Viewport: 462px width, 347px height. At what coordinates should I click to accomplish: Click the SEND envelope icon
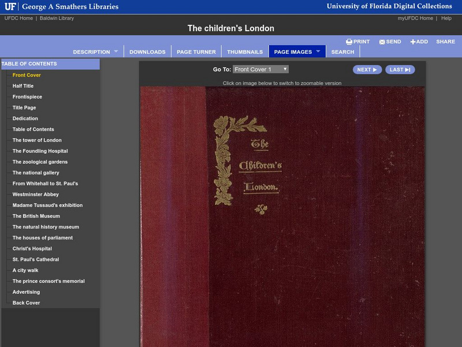(x=382, y=42)
